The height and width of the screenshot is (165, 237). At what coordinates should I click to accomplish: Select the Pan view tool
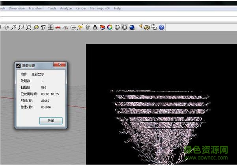(x=6, y=27)
